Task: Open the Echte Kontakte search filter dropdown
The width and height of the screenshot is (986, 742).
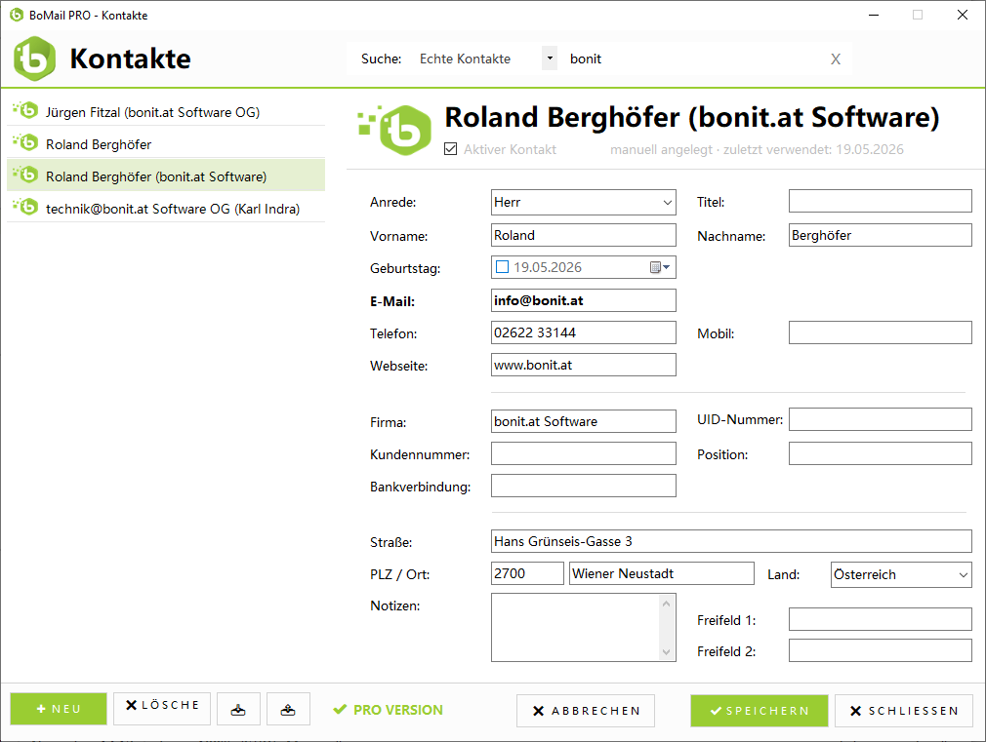Action: (550, 59)
